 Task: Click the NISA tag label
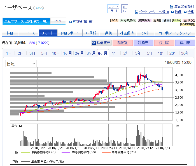point(176,21)
